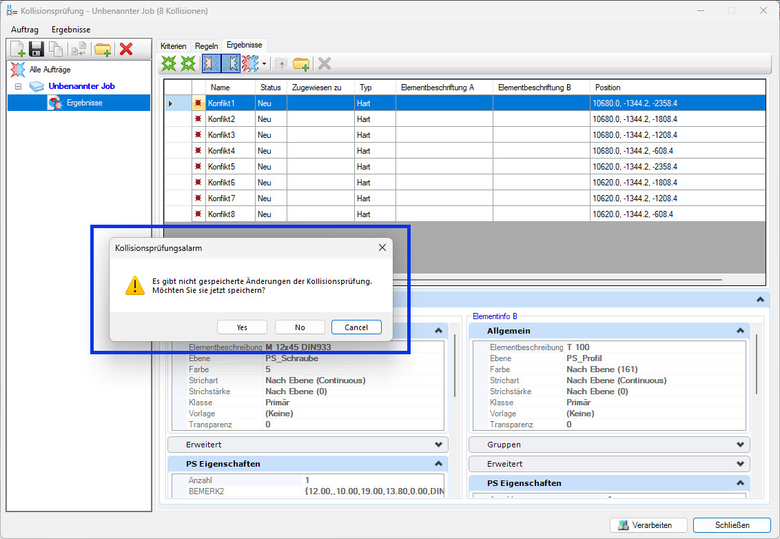Click the greyed folder-up icon in results toolbar

[281, 63]
